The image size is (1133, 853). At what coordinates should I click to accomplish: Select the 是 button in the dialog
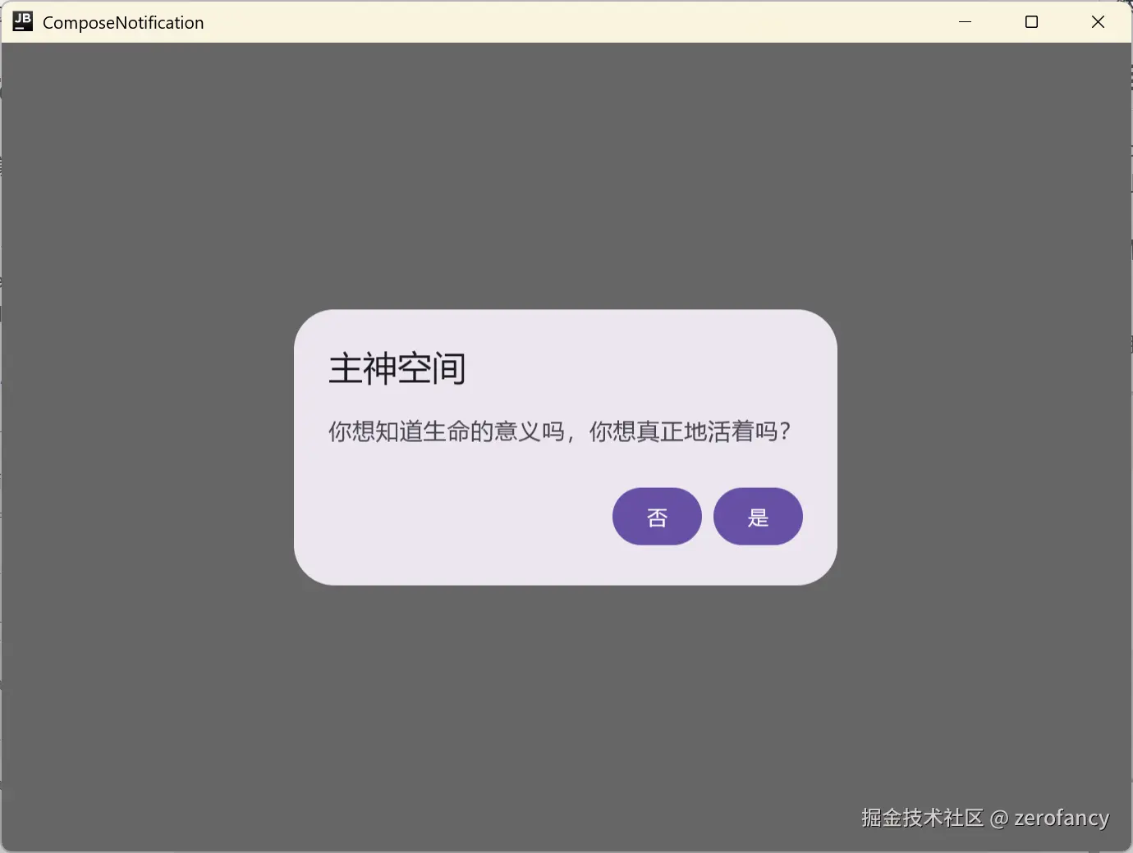[757, 516]
